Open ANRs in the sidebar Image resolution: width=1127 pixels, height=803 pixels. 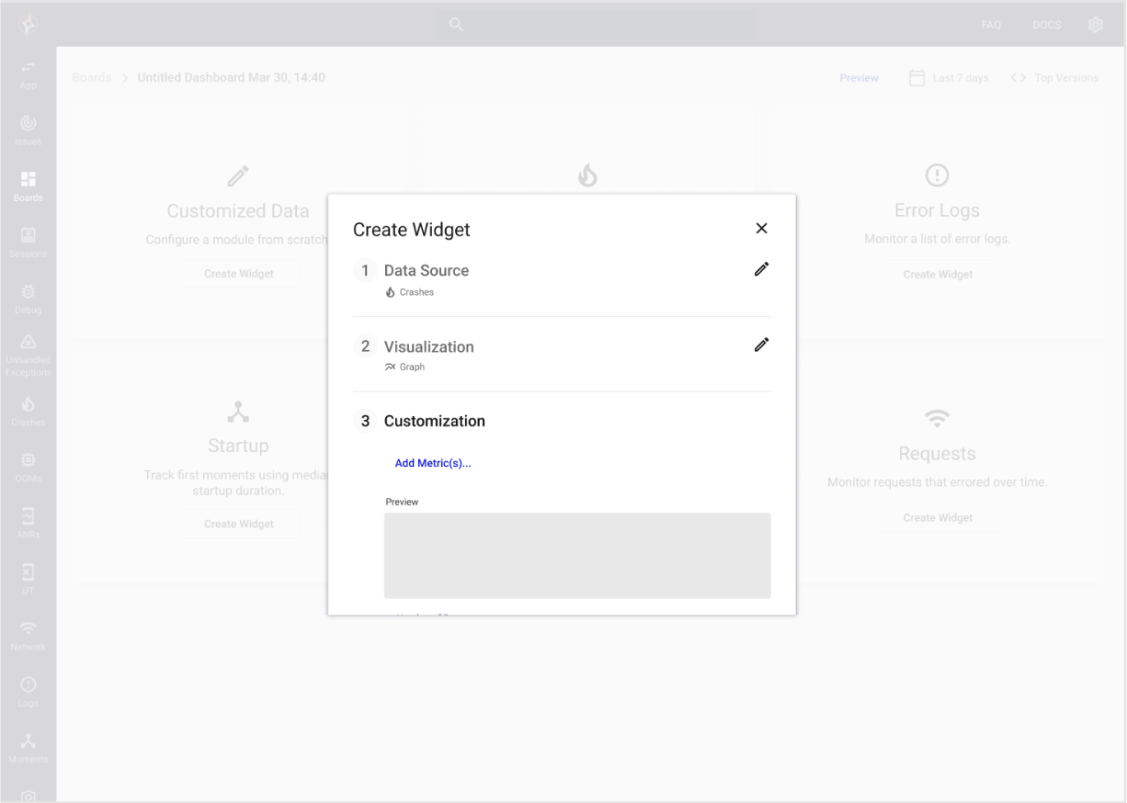click(x=28, y=524)
